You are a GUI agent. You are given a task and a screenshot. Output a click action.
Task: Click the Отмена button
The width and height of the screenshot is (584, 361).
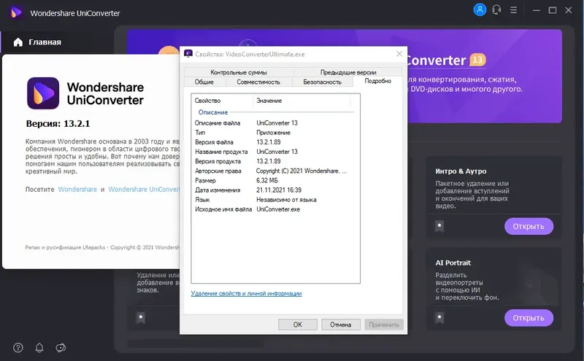click(x=341, y=325)
